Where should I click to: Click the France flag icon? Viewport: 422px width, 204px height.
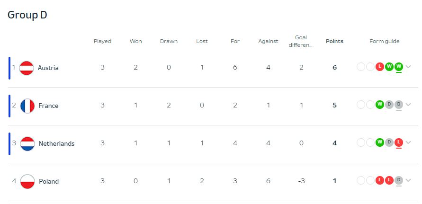(27, 106)
